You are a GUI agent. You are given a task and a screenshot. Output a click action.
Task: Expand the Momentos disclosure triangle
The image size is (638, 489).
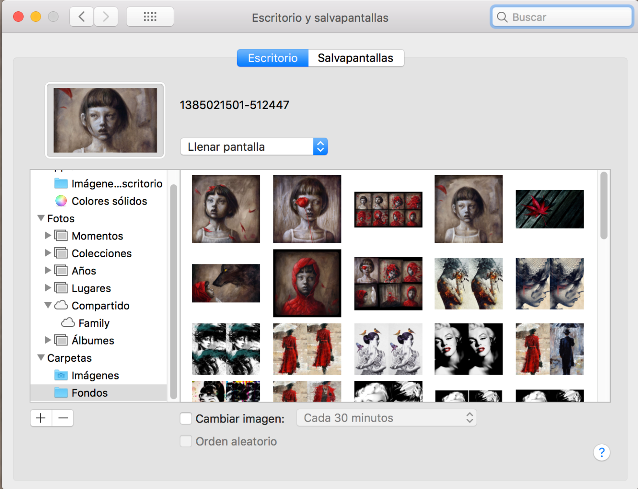click(x=48, y=235)
